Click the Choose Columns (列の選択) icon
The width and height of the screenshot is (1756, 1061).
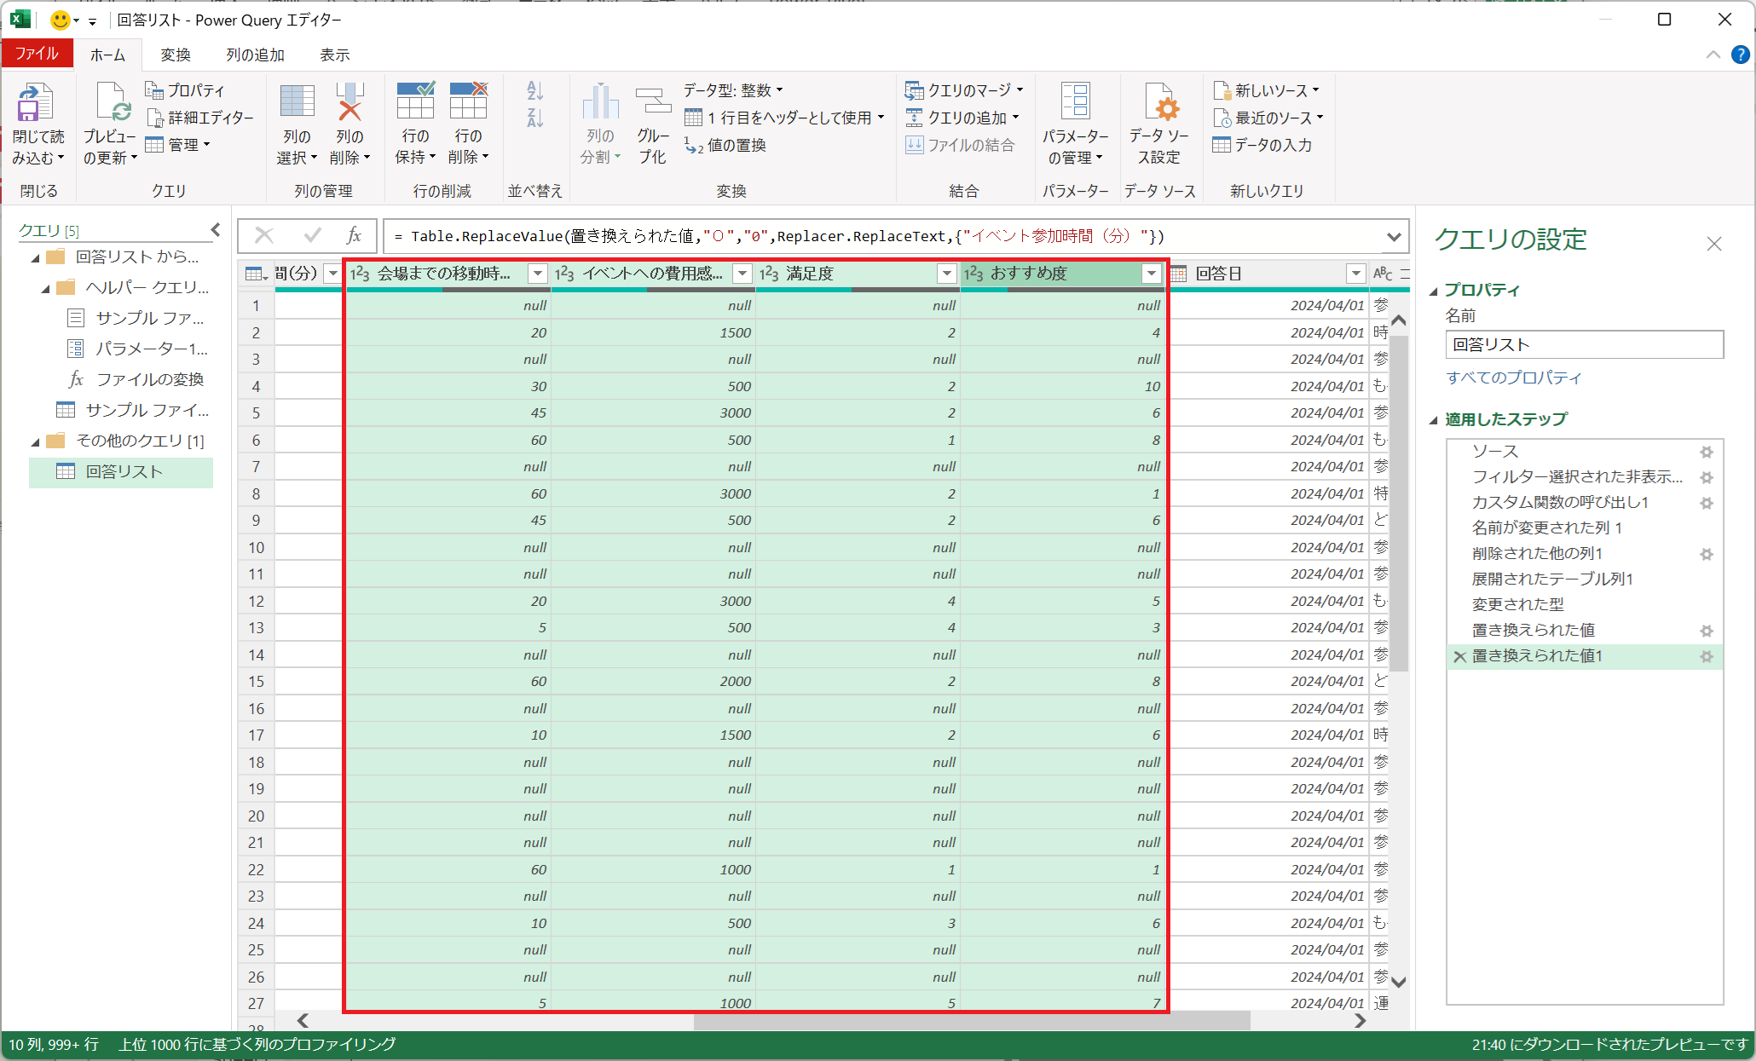click(297, 101)
